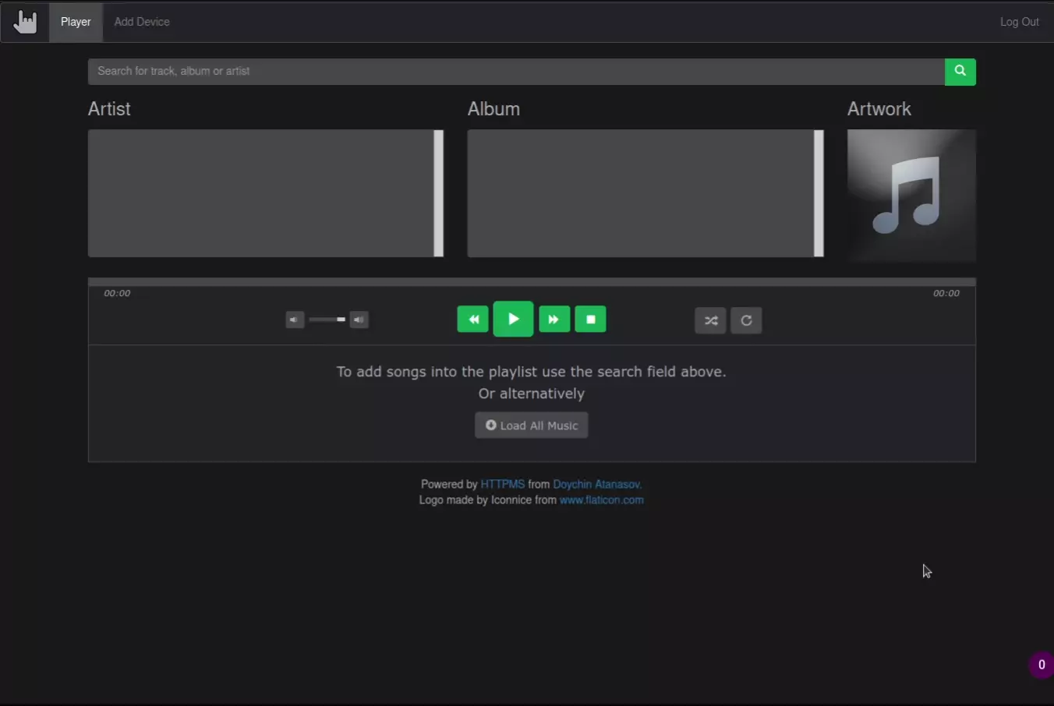Toggle shuffle mode
The width and height of the screenshot is (1054, 706).
click(x=710, y=320)
